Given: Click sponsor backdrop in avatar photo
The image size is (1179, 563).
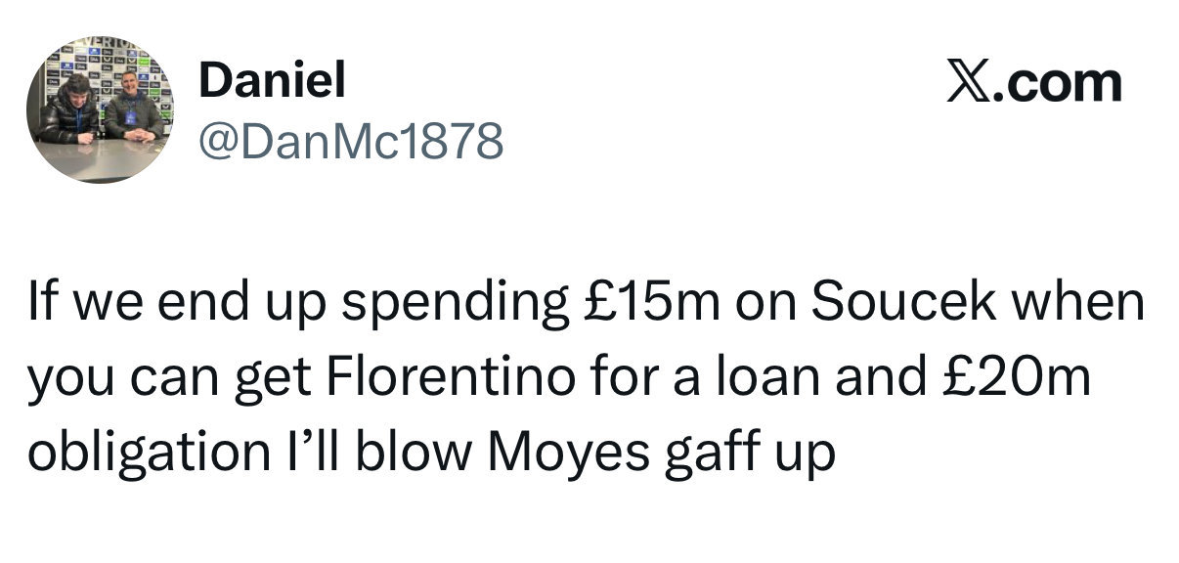Looking at the screenshot, I should point(98,61).
